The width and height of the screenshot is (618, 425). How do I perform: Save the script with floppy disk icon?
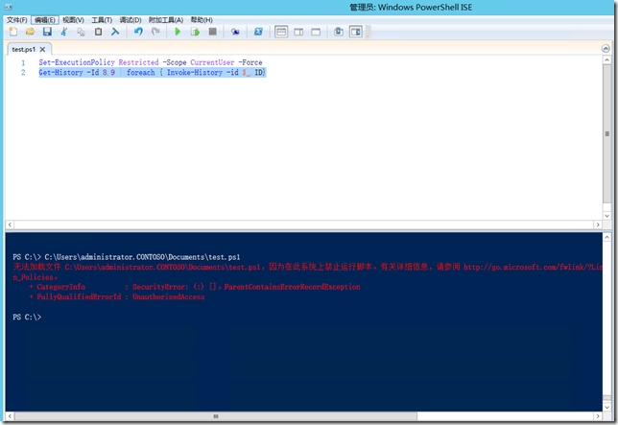[47, 32]
